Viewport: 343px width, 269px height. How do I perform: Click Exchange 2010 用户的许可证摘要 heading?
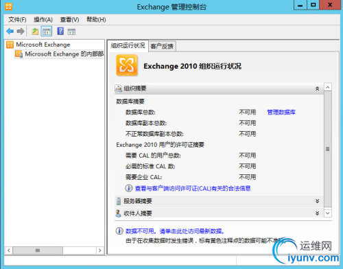pos(160,145)
